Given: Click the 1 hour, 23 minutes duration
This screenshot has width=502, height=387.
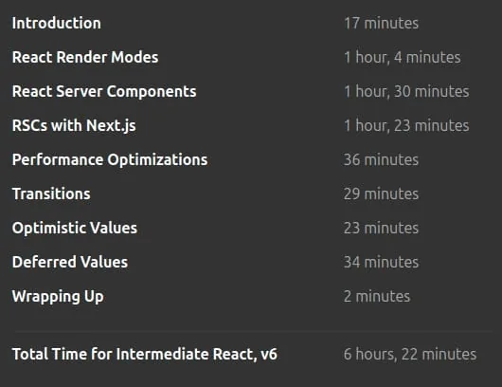Looking at the screenshot, I should pyautogui.click(x=406, y=126).
